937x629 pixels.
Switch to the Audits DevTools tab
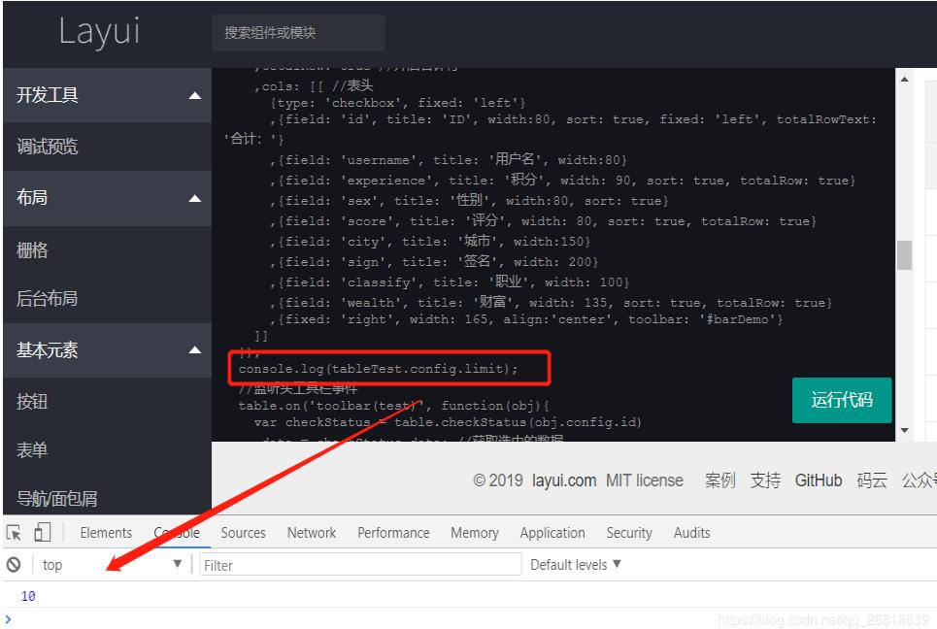[691, 533]
